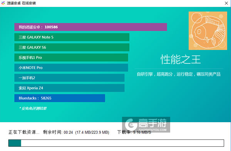Image resolution: width=231 pixels, height=151 pixels.
Task: Select the 乐视手机1 Pro bar
Action: 71,58
